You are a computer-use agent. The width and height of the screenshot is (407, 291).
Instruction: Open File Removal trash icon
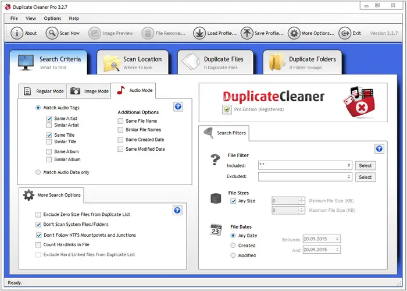coord(148,33)
